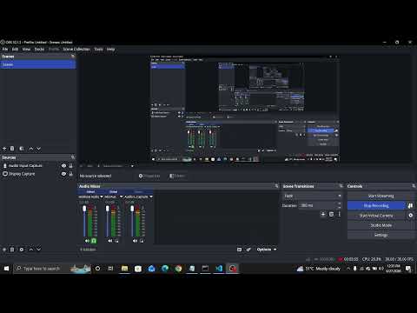Move the scene down in Scenes toolbar
This screenshot has height=313, width=417.
tap(38, 149)
